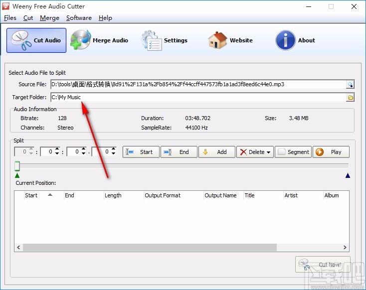366x290 pixels.
Task: Decrease the milliseconds spinner value
Action: click(114, 154)
